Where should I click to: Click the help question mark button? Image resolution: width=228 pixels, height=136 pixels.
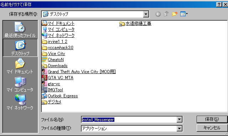coord(219,5)
